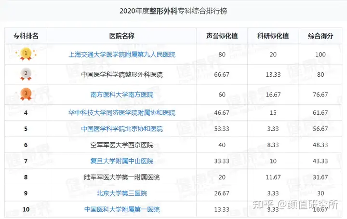Click research value 15

[x=273, y=113]
